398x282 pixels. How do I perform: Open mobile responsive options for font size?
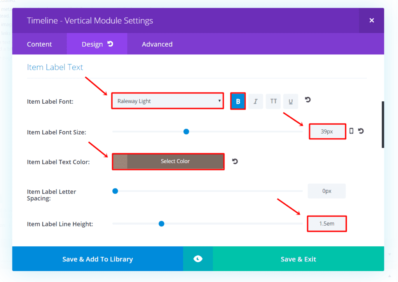click(x=351, y=131)
